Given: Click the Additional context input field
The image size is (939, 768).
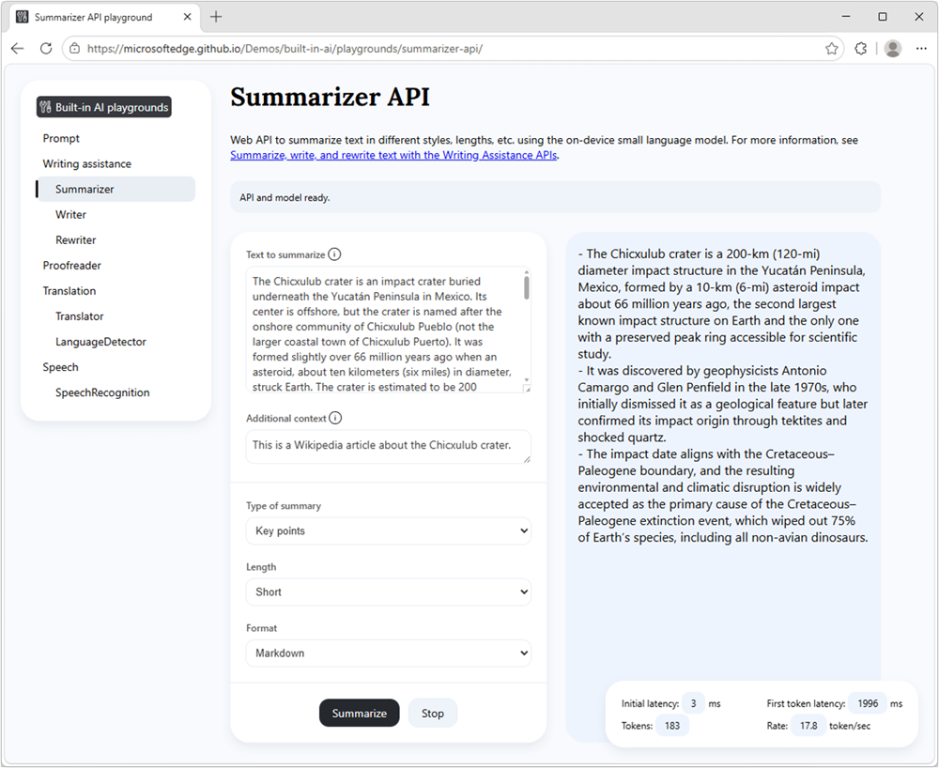Looking at the screenshot, I should click(388, 447).
